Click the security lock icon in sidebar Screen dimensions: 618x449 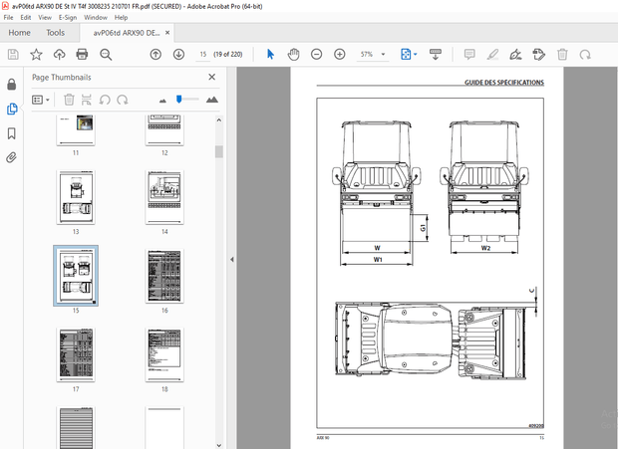click(12, 85)
